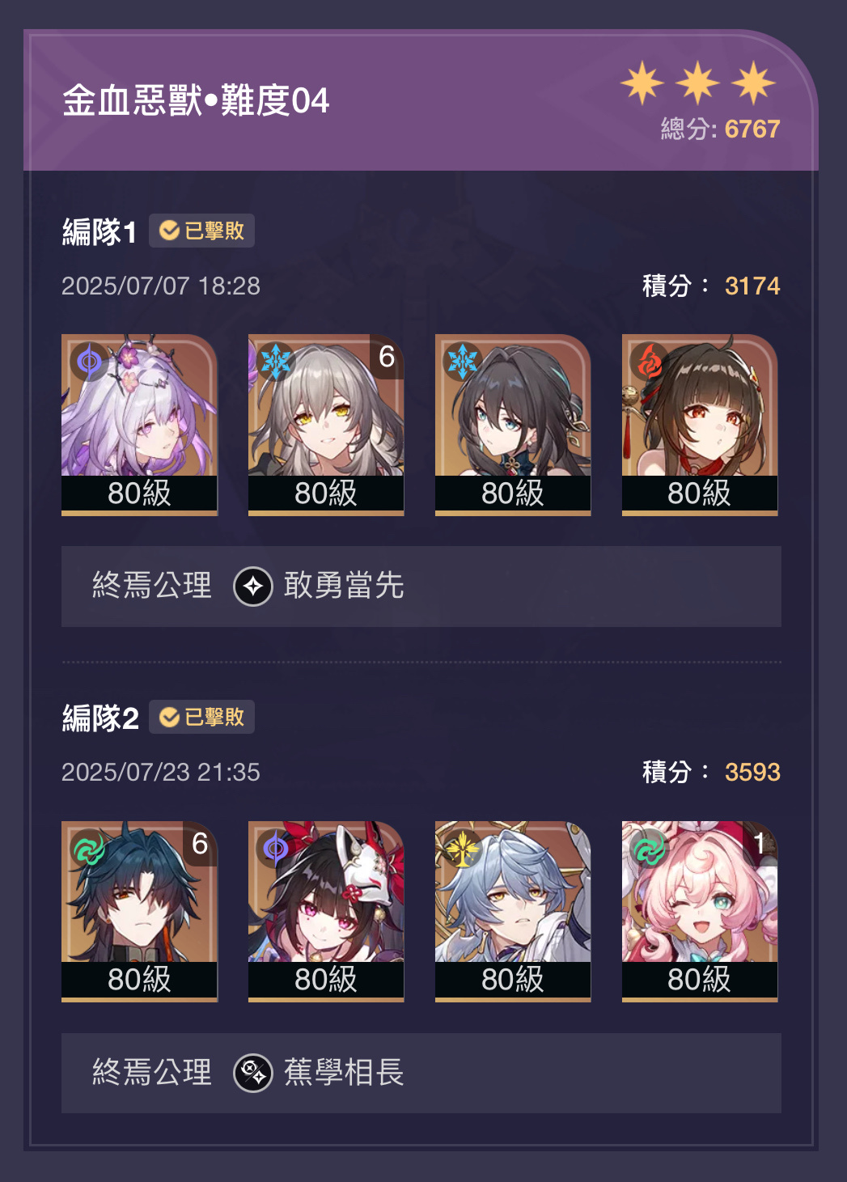Select the gray-haired level 80 character portrait
Viewport: 847px width, 1182px height.
tap(326, 425)
